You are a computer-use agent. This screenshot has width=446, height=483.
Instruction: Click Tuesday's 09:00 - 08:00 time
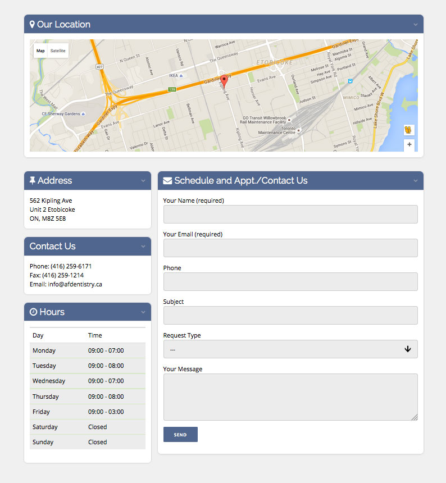click(106, 366)
